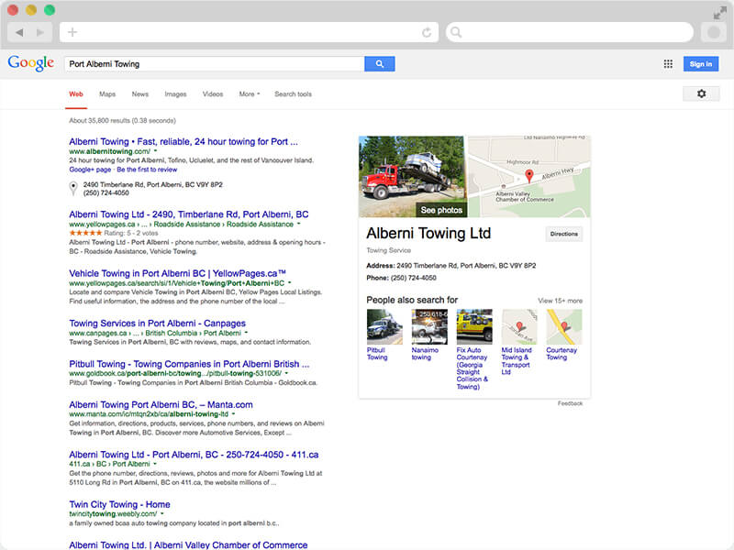Image resolution: width=734 pixels, height=550 pixels.
Task: Click the Mid Island Towing & Transport link
Action: [x=517, y=361]
